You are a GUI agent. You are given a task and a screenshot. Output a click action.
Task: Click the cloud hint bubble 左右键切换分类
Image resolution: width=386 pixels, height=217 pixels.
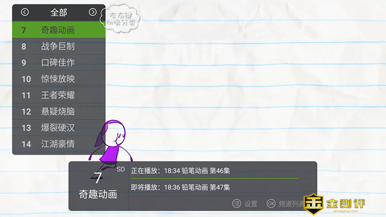[x=120, y=19]
